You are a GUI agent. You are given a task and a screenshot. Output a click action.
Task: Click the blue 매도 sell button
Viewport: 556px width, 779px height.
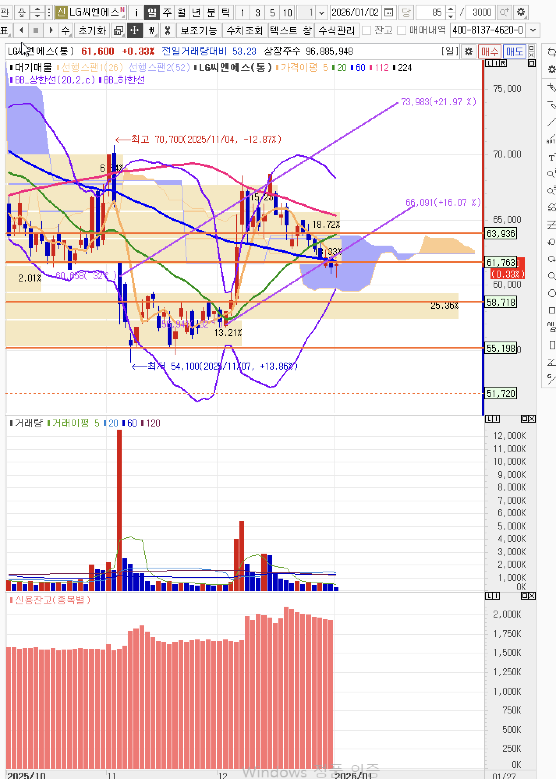pyautogui.click(x=514, y=51)
